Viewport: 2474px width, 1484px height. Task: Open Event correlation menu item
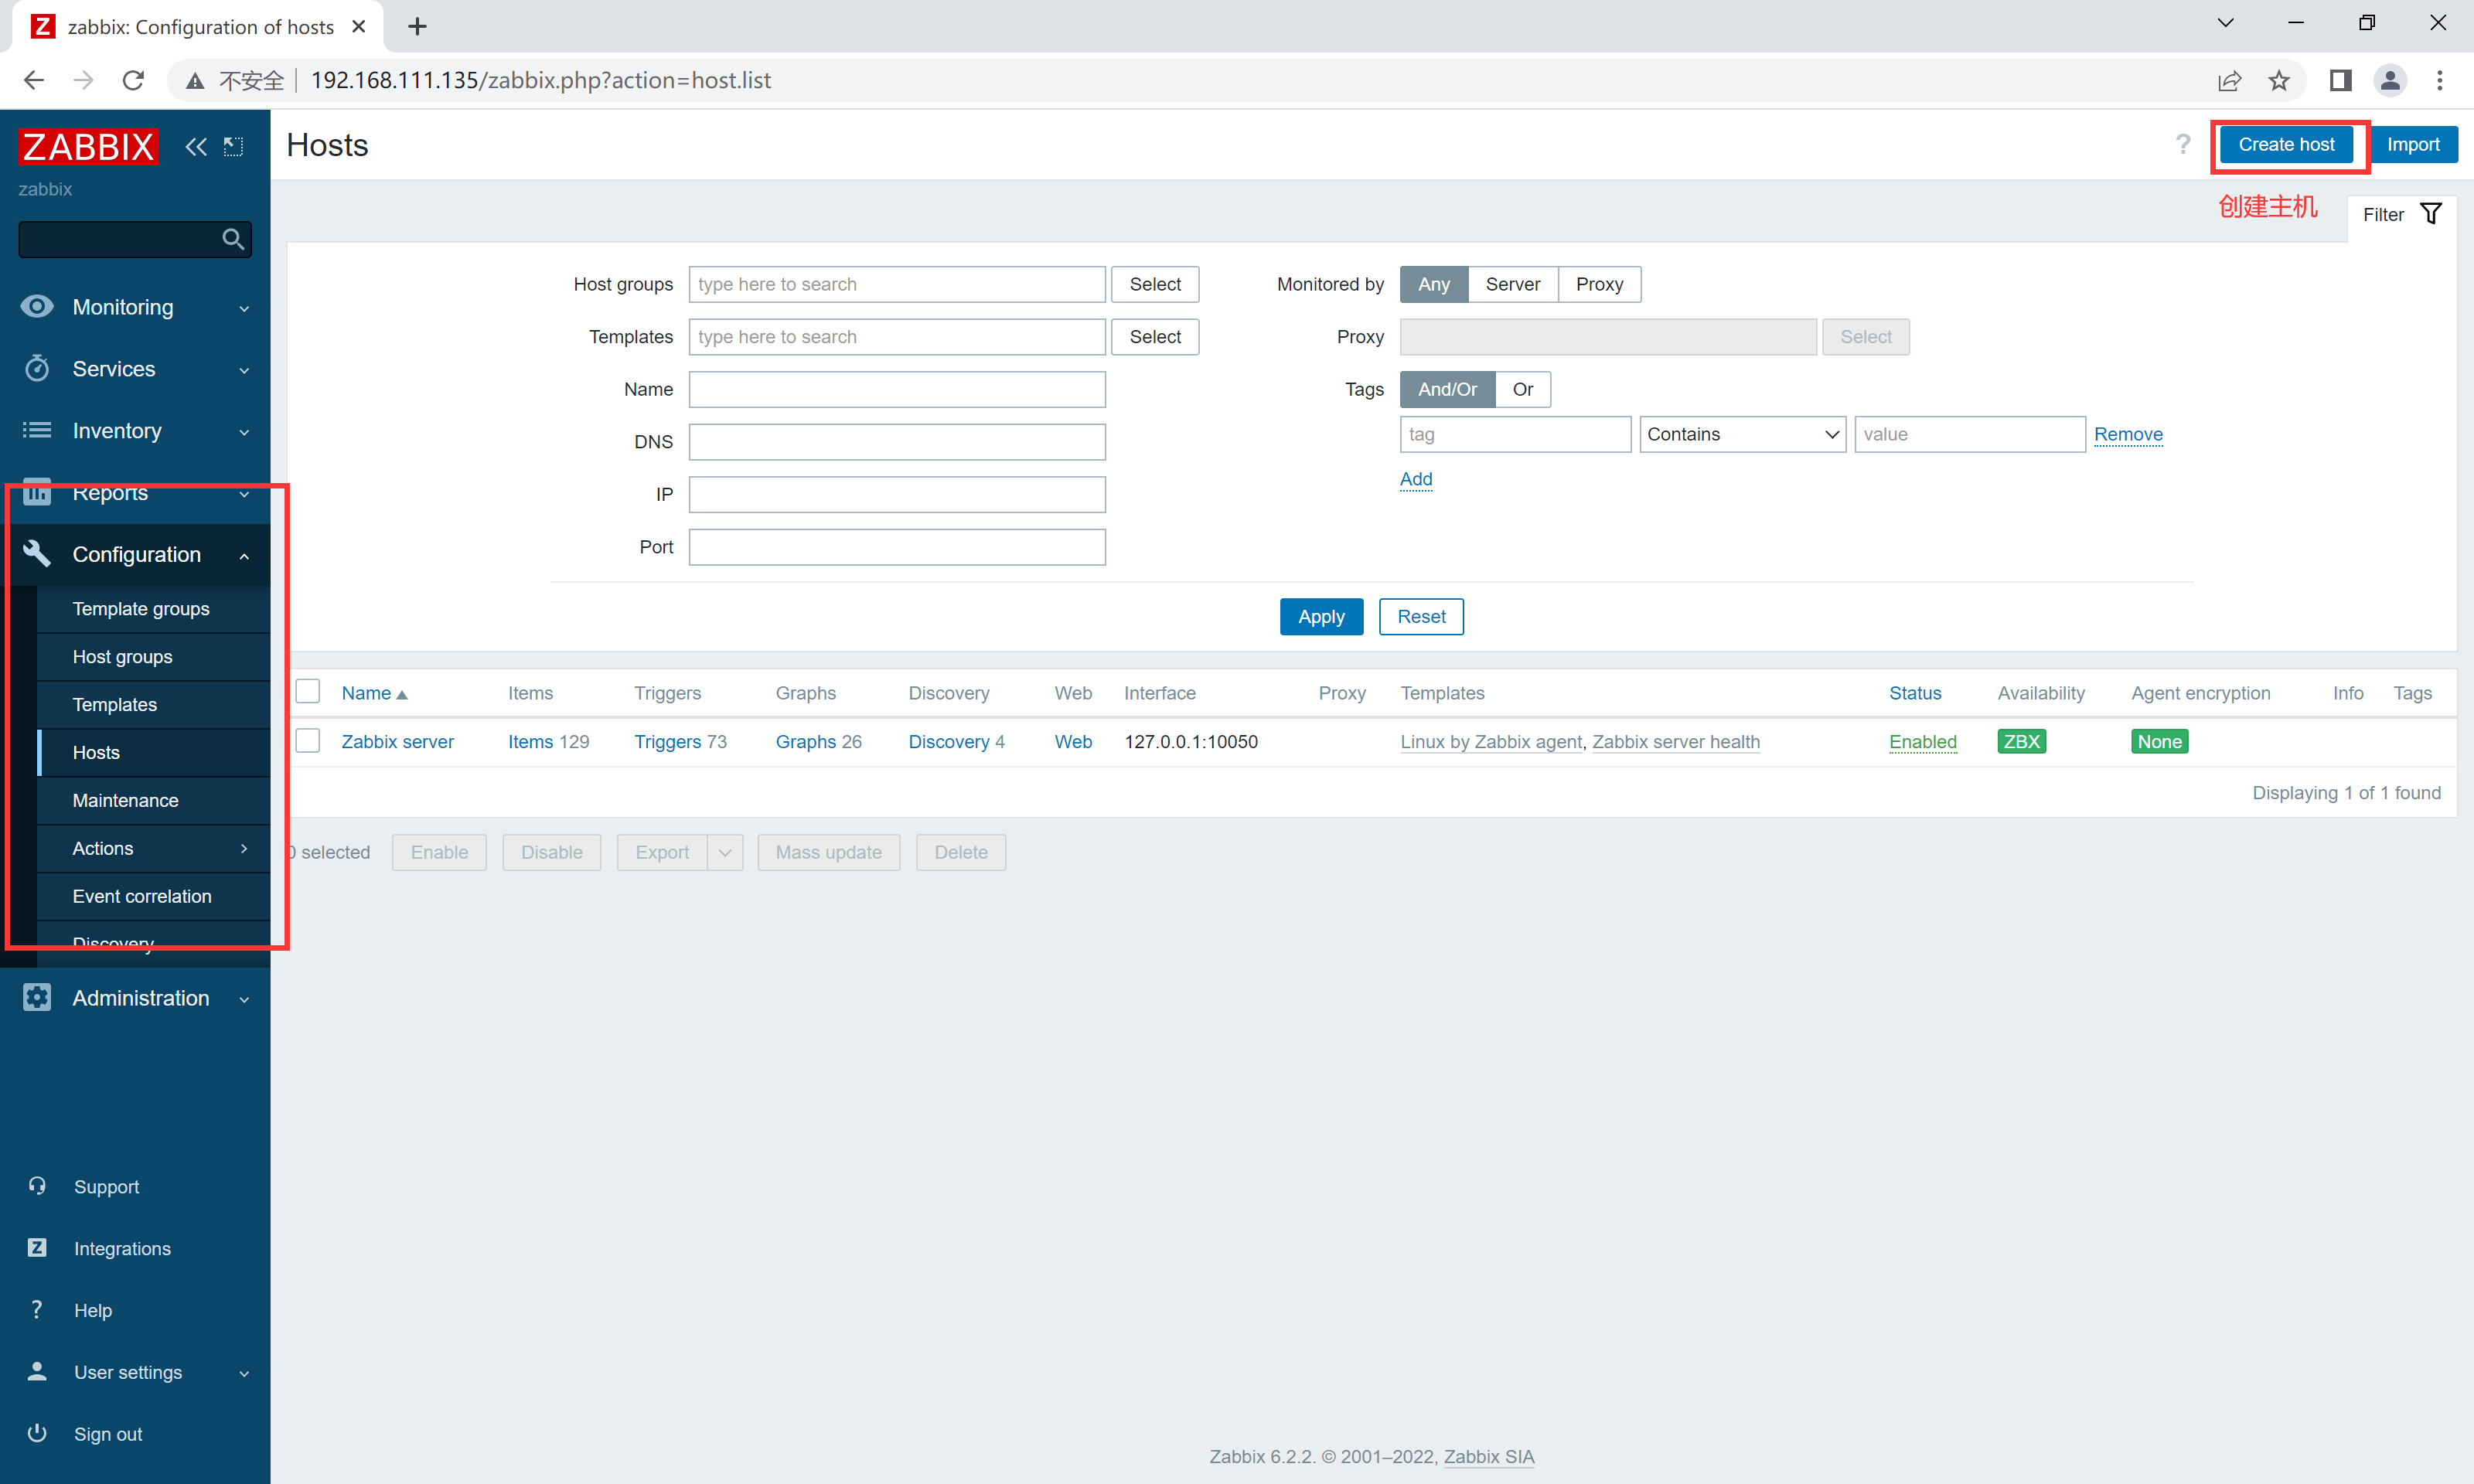(153, 896)
